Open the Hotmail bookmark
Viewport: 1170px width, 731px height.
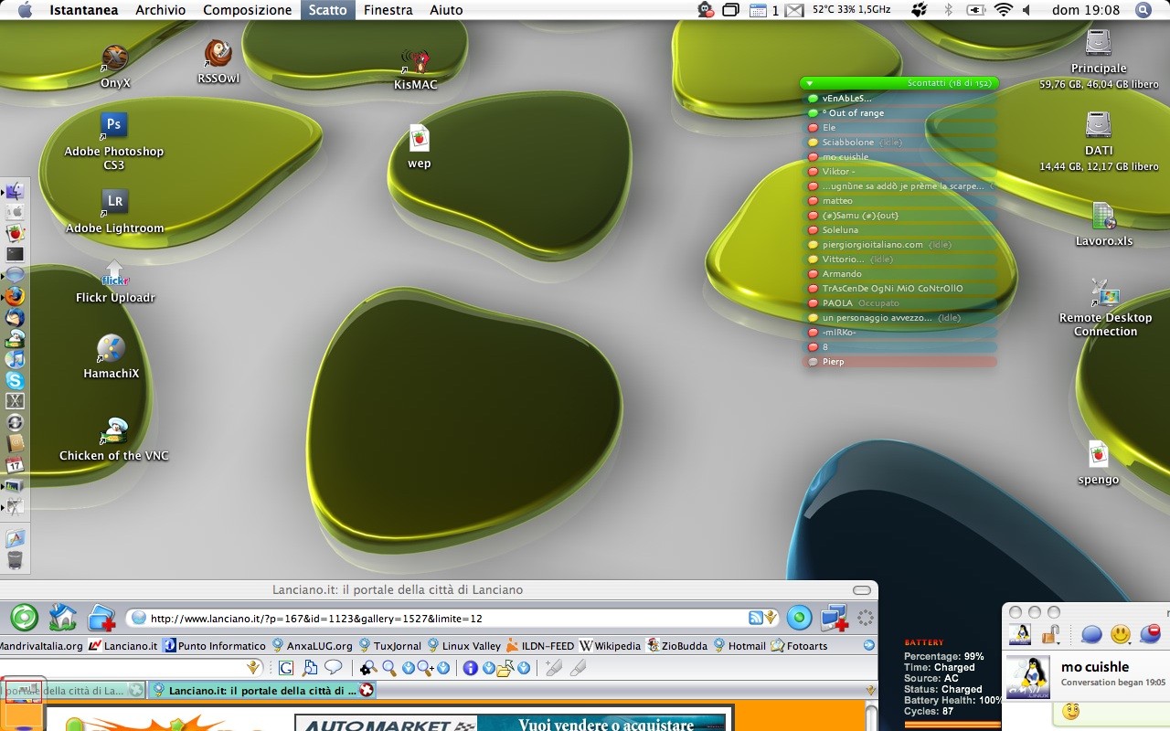point(739,645)
